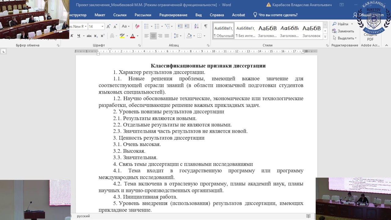Apply the 'Без инте...' style
The width and height of the screenshot is (391, 220).
tap(245, 31)
